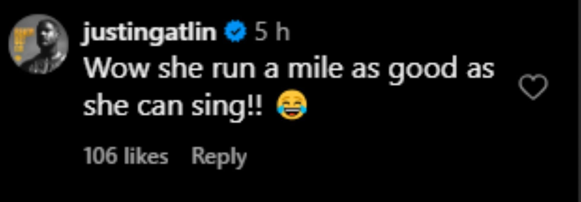Viewport: 581px width, 202px height.
Task: Select the circular avatar of the commenter
Action: pos(38,44)
